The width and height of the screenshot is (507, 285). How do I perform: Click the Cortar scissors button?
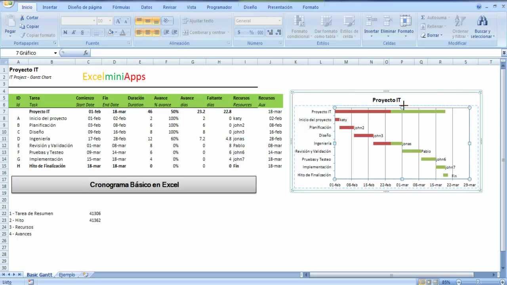(29, 18)
